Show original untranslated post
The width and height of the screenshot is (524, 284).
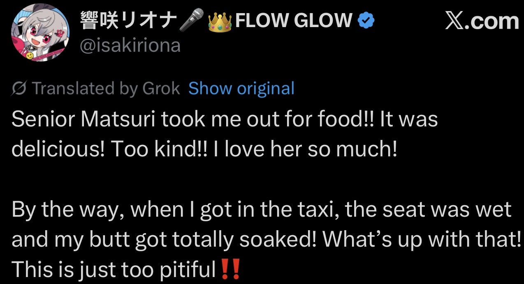(x=241, y=88)
